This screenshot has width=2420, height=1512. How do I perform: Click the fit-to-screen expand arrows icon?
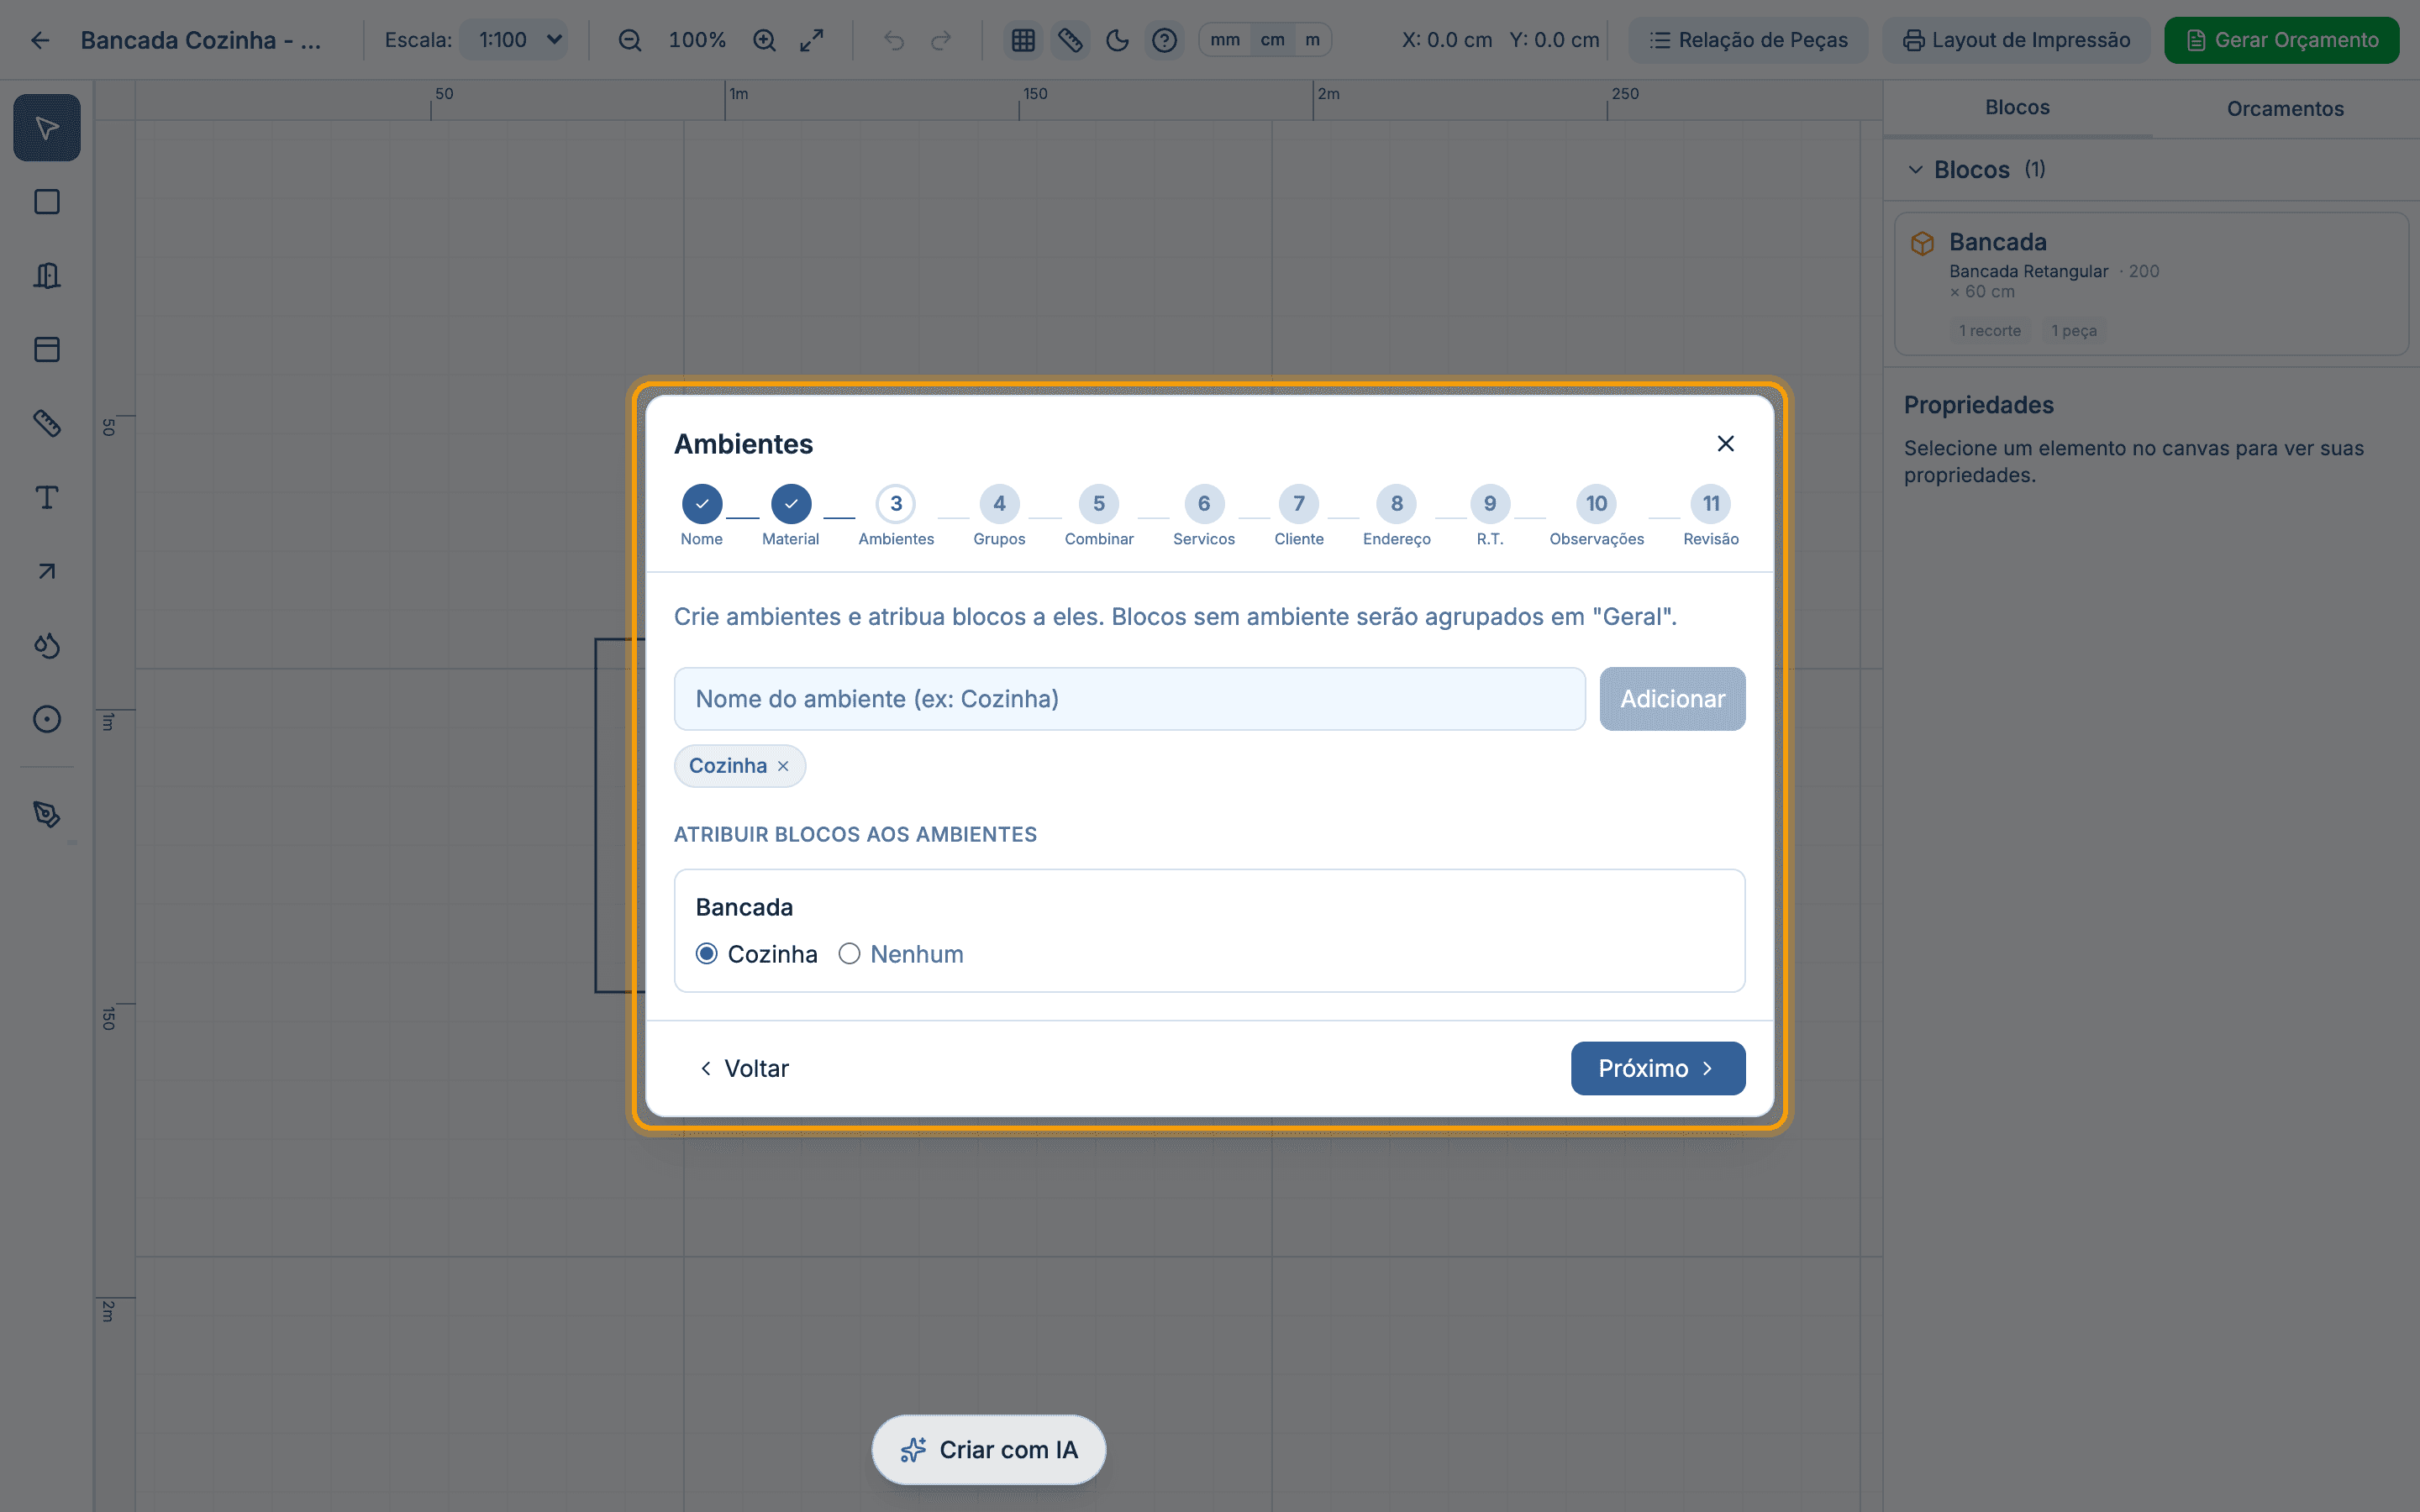tap(811, 40)
